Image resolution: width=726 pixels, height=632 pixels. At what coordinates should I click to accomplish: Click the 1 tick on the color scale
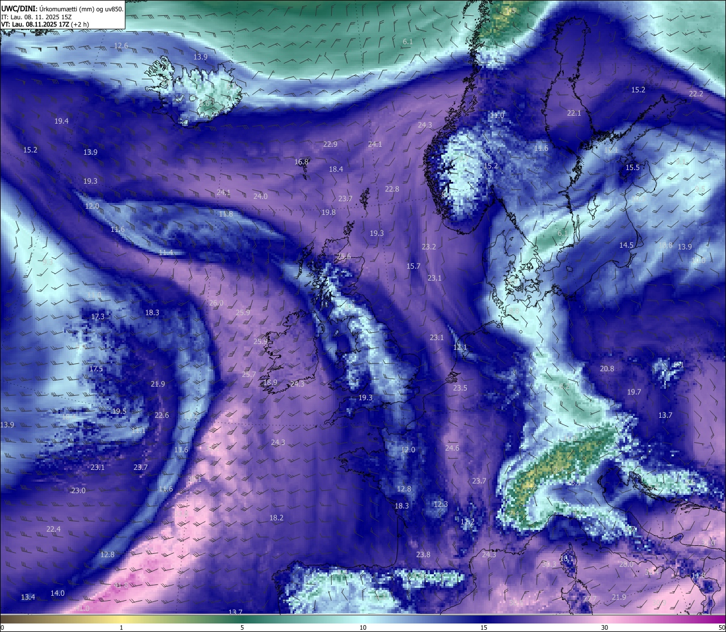point(121,627)
